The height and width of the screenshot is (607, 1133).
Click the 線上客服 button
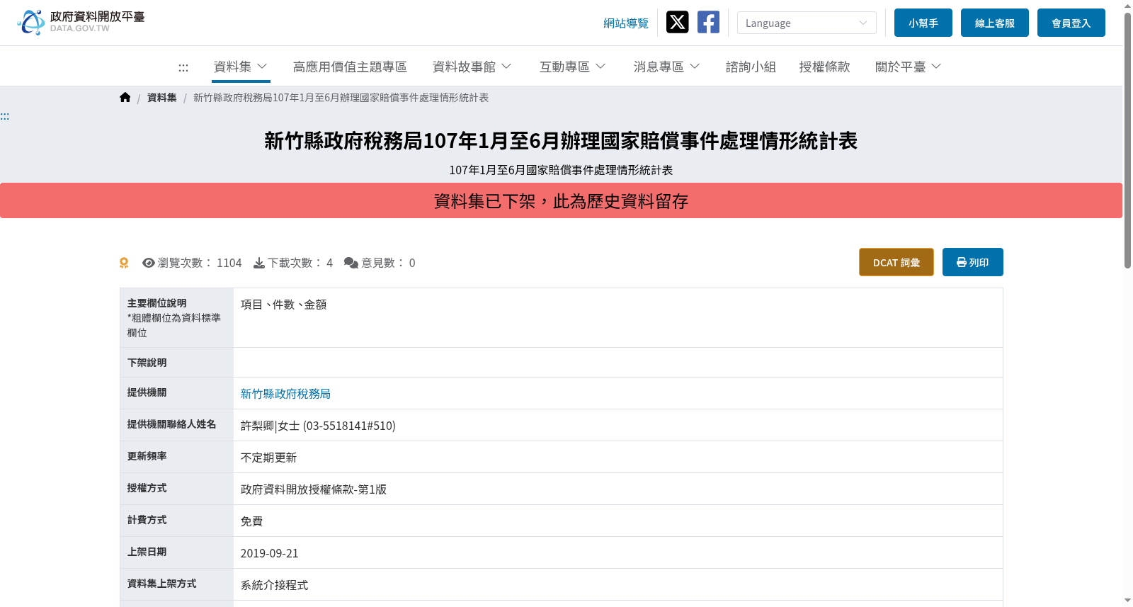995,23
